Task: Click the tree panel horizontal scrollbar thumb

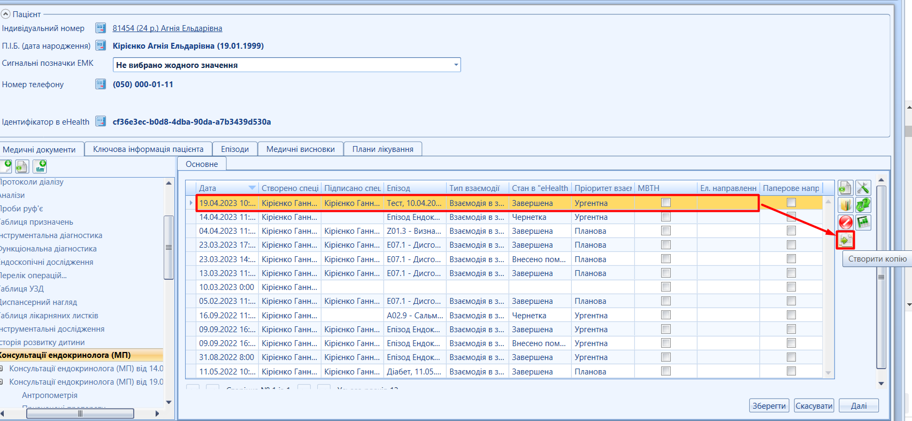Action: tap(80, 414)
